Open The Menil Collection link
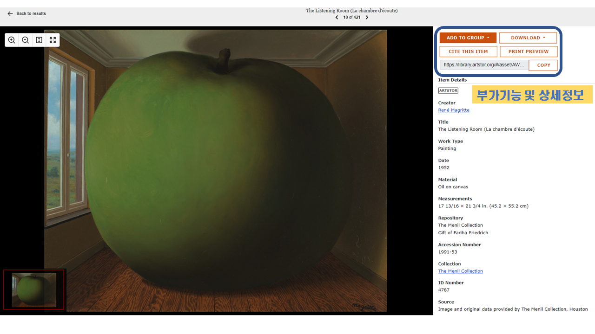Screen dimensions: 595x334 [x=461, y=271]
